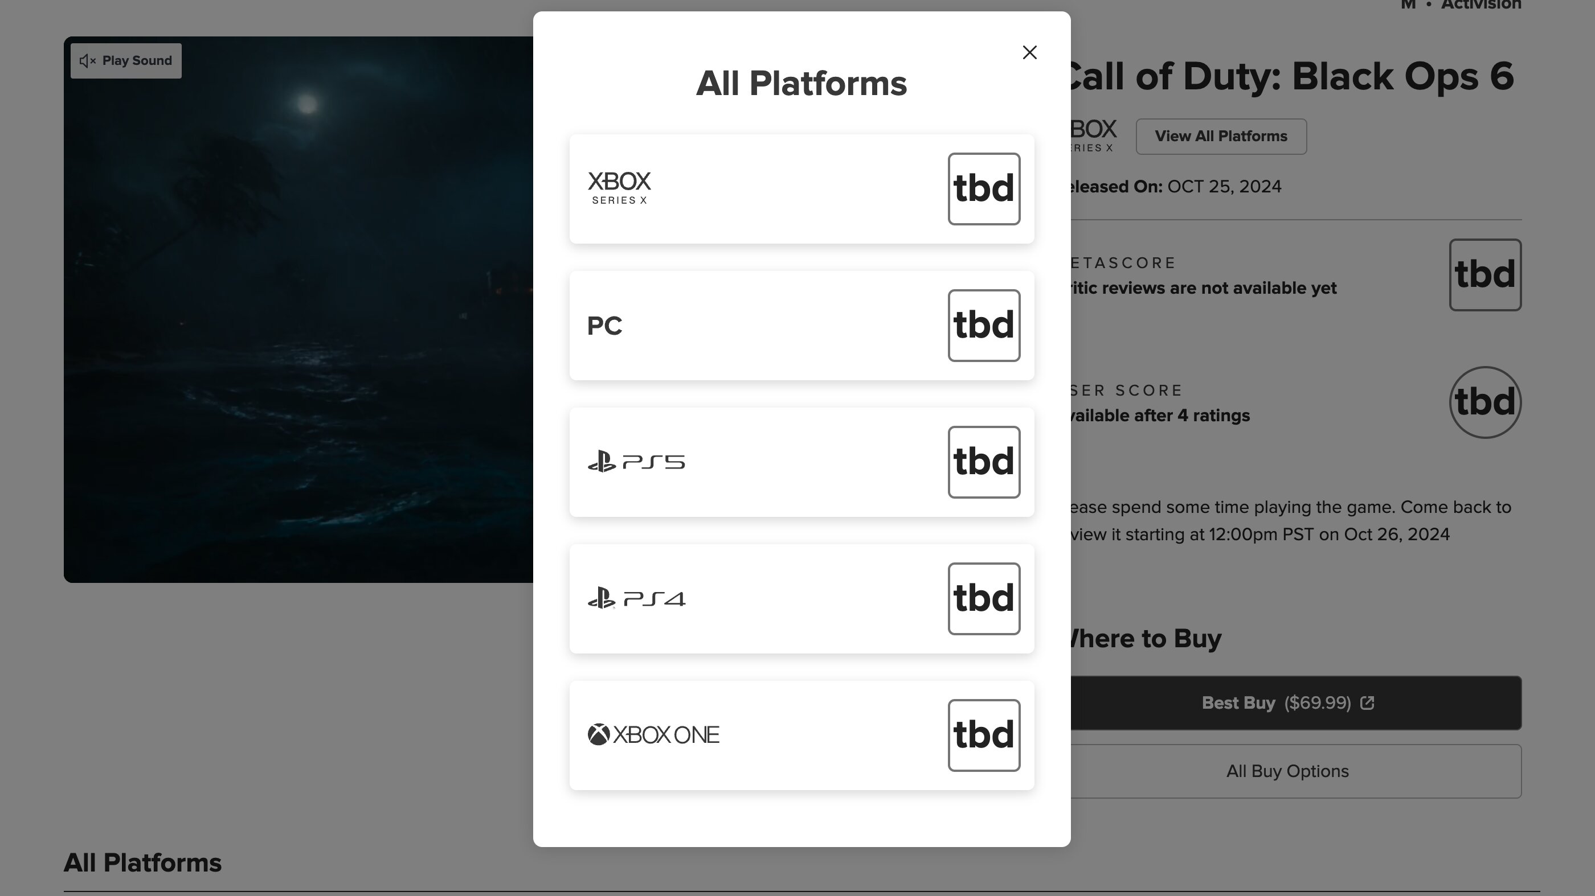
Task: Click the Metascore tbd badge
Action: point(1485,275)
